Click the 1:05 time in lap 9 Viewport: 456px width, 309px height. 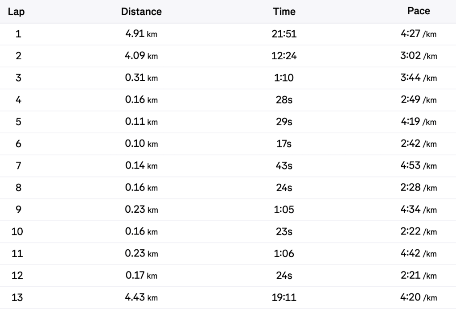click(x=284, y=210)
